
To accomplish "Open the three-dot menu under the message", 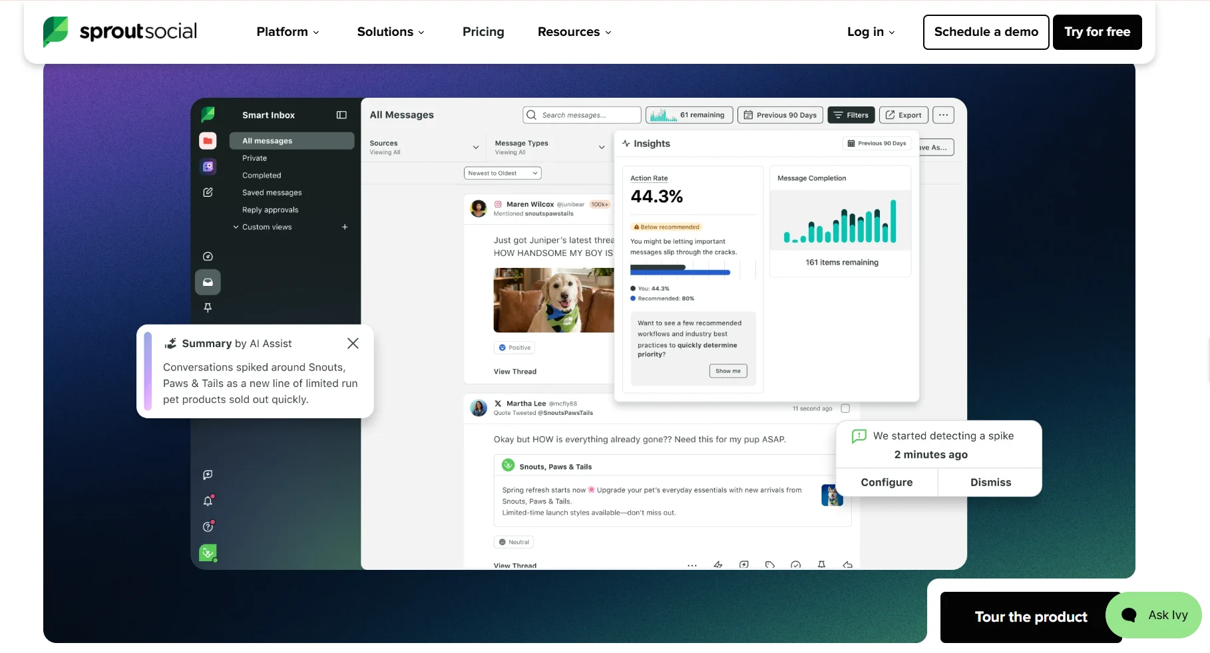I will click(x=692, y=565).
